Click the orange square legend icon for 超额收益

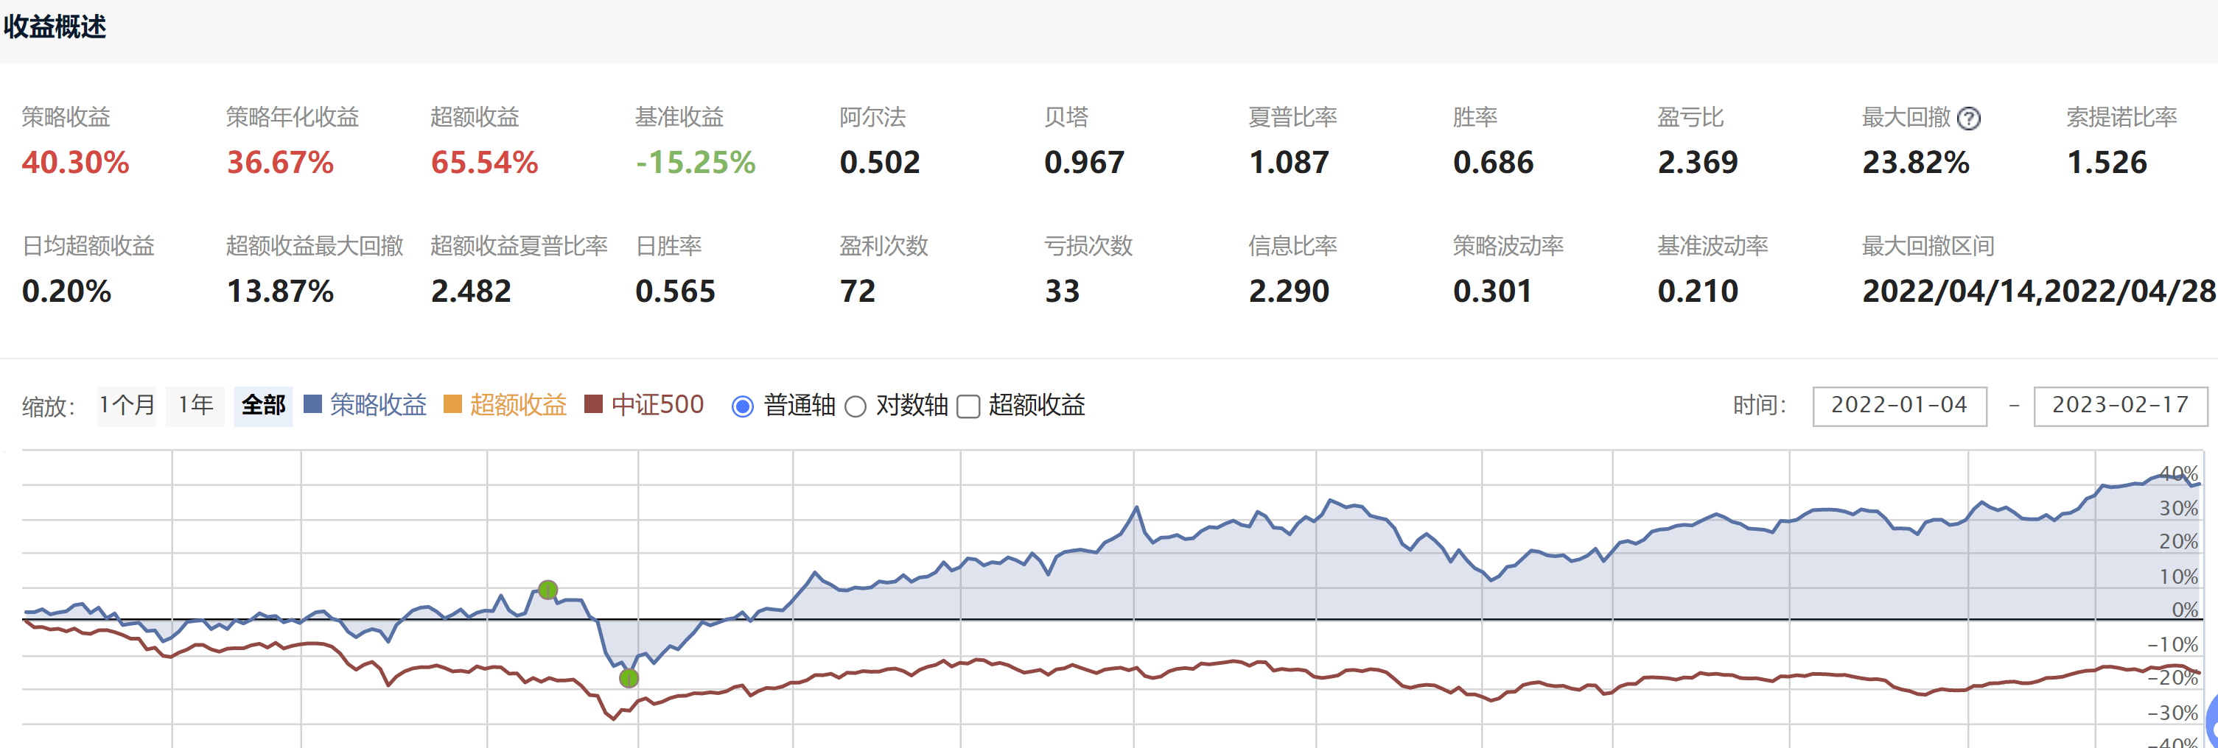pyautogui.click(x=452, y=405)
